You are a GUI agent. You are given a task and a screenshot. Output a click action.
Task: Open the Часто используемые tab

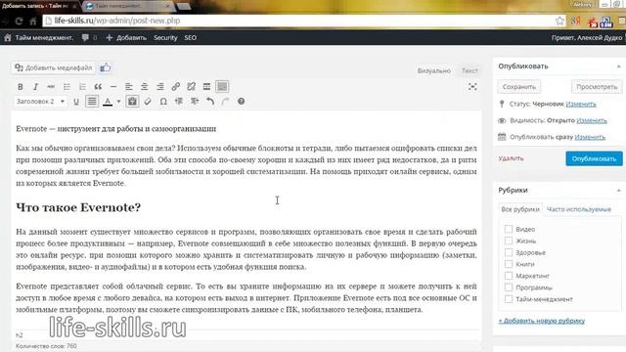click(579, 209)
